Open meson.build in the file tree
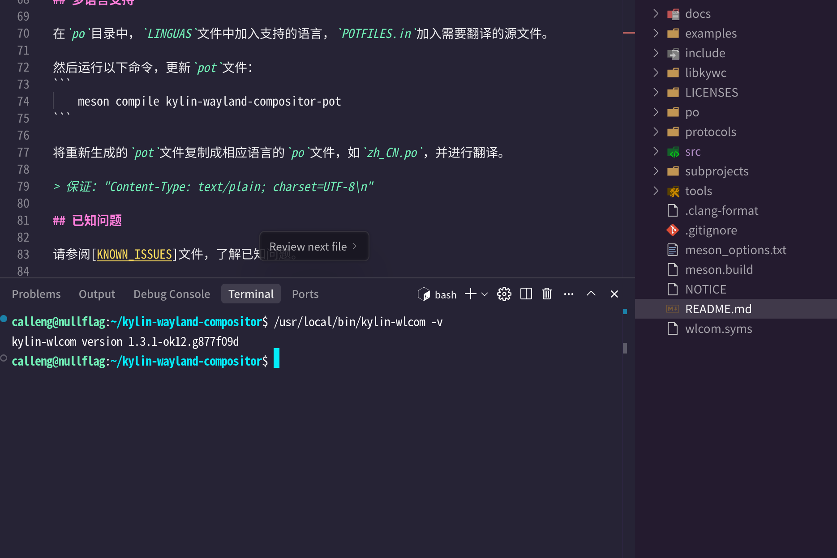Image resolution: width=837 pixels, height=558 pixels. tap(718, 269)
